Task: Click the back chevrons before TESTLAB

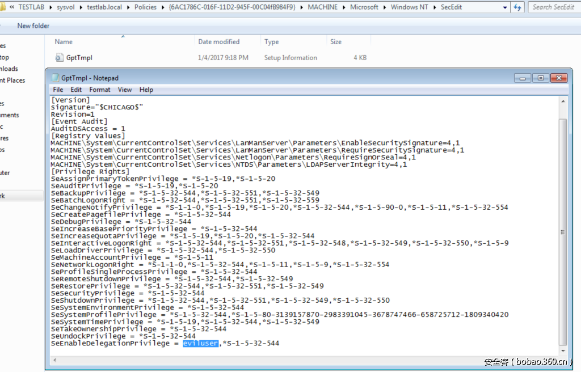Action: [12, 7]
